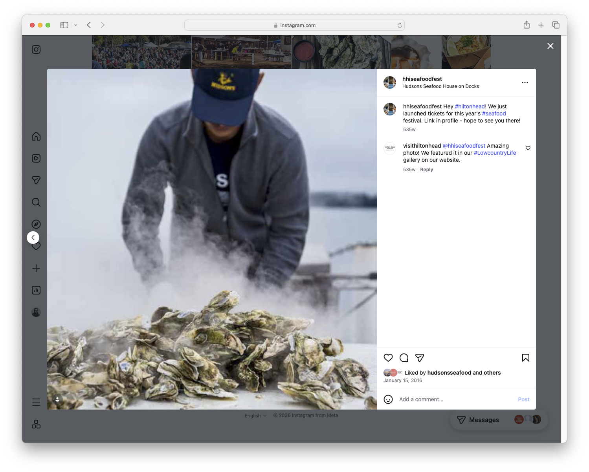Click hhiseafoodfest avatar in post header

390,82
